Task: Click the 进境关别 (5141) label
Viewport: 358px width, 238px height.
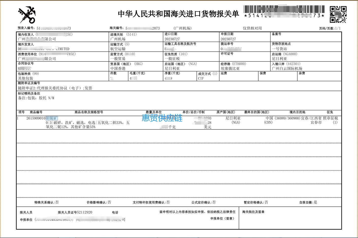Action: pyautogui.click(x=123, y=34)
